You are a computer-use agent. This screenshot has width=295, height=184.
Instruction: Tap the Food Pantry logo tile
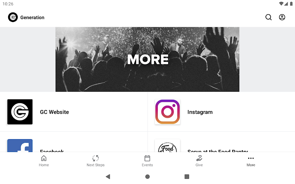click(167, 145)
